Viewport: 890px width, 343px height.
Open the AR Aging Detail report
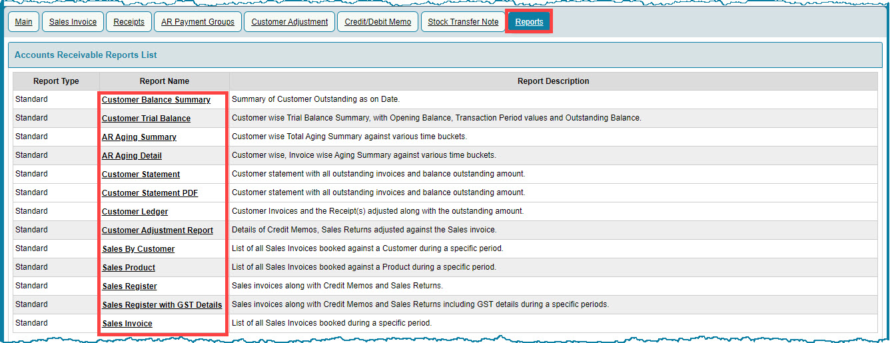132,156
